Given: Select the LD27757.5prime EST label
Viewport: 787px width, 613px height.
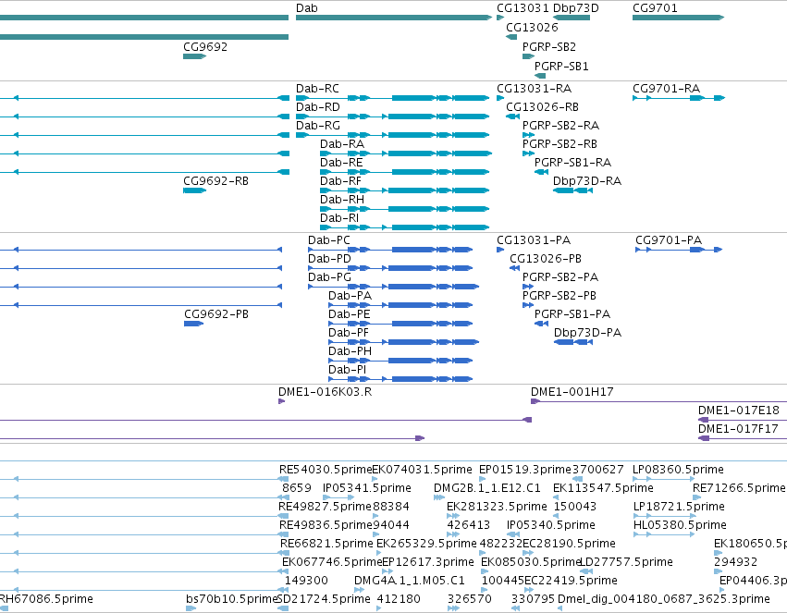Looking at the screenshot, I should click(626, 562).
